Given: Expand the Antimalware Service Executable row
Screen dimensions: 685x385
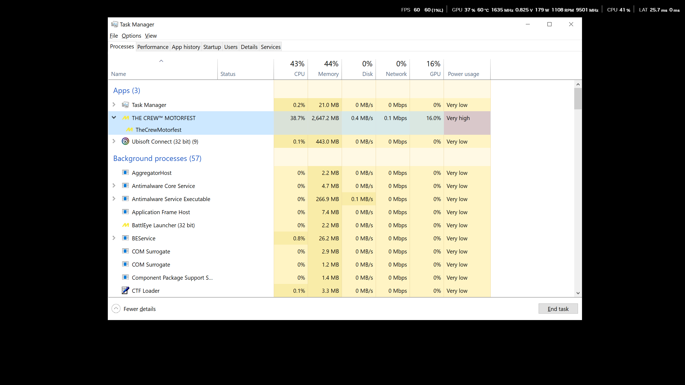Looking at the screenshot, I should (114, 199).
